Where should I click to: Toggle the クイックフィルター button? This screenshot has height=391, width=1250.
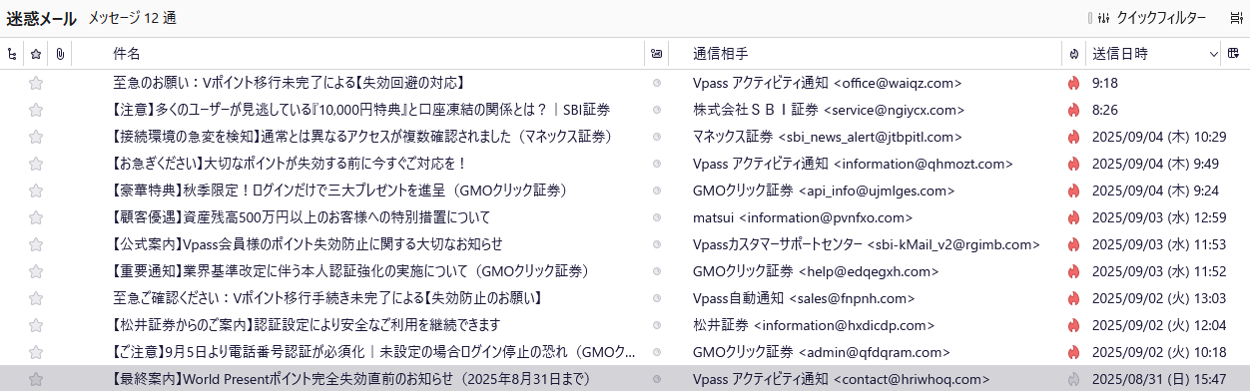point(1150,18)
